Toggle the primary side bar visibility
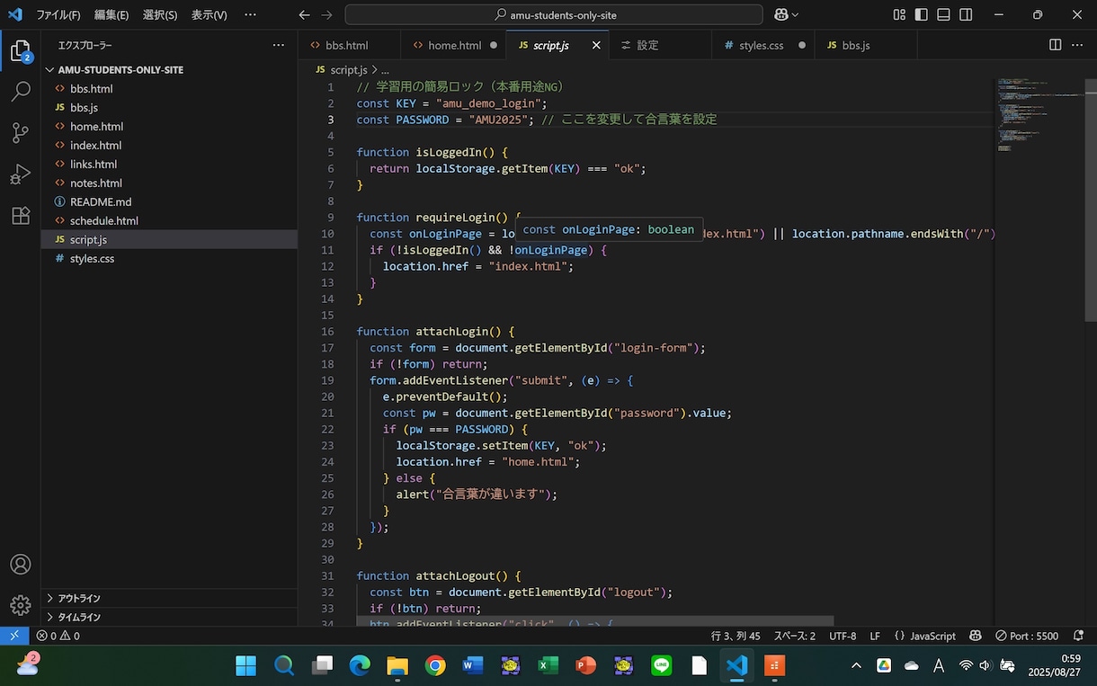1097x686 pixels. (x=921, y=14)
